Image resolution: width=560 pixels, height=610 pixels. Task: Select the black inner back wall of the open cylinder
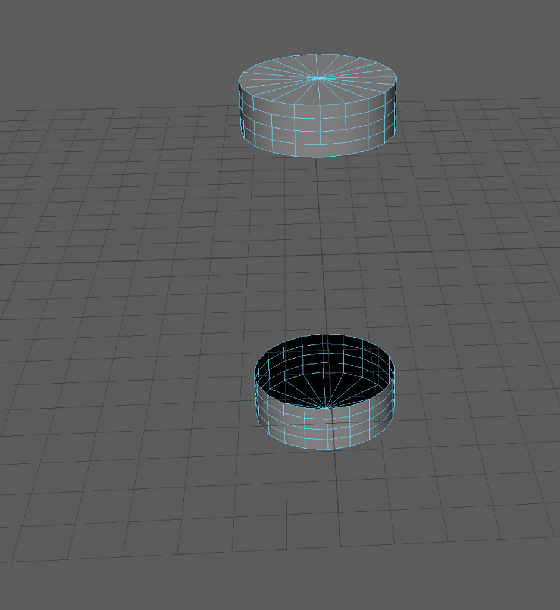324,354
